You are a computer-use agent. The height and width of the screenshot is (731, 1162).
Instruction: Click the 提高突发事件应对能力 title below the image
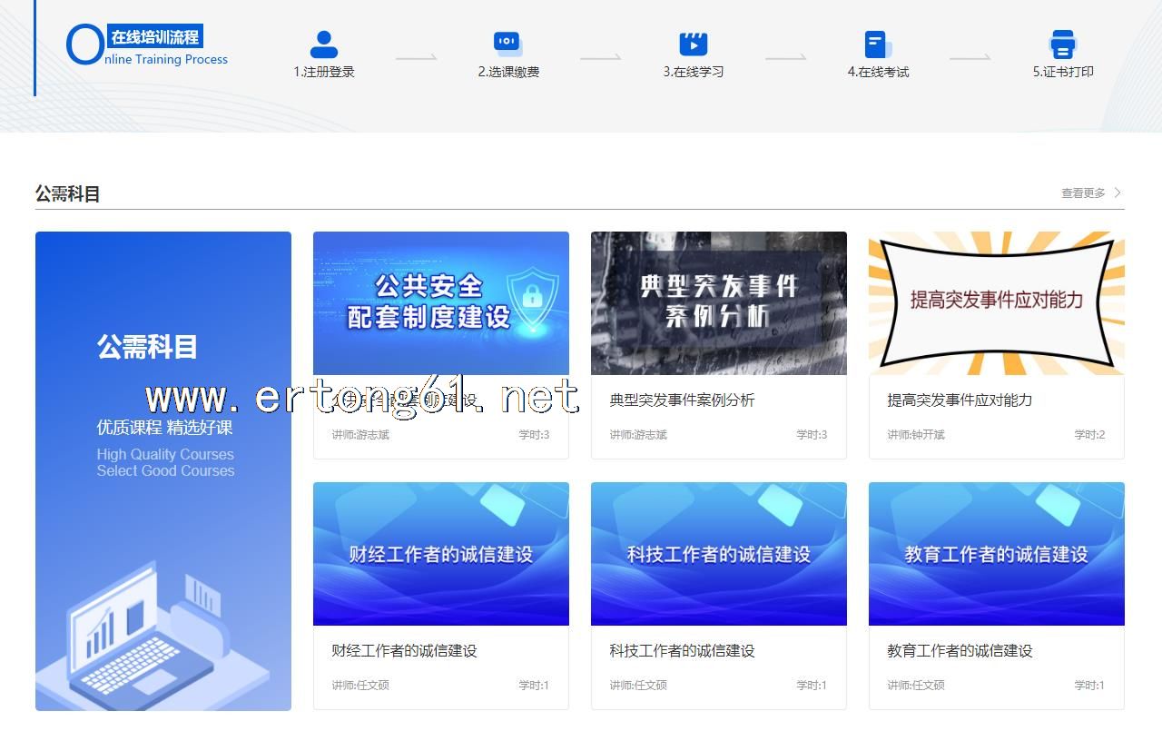(x=960, y=400)
